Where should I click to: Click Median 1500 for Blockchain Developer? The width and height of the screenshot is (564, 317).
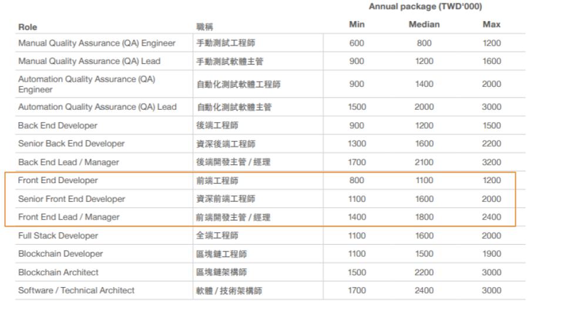[424, 254]
